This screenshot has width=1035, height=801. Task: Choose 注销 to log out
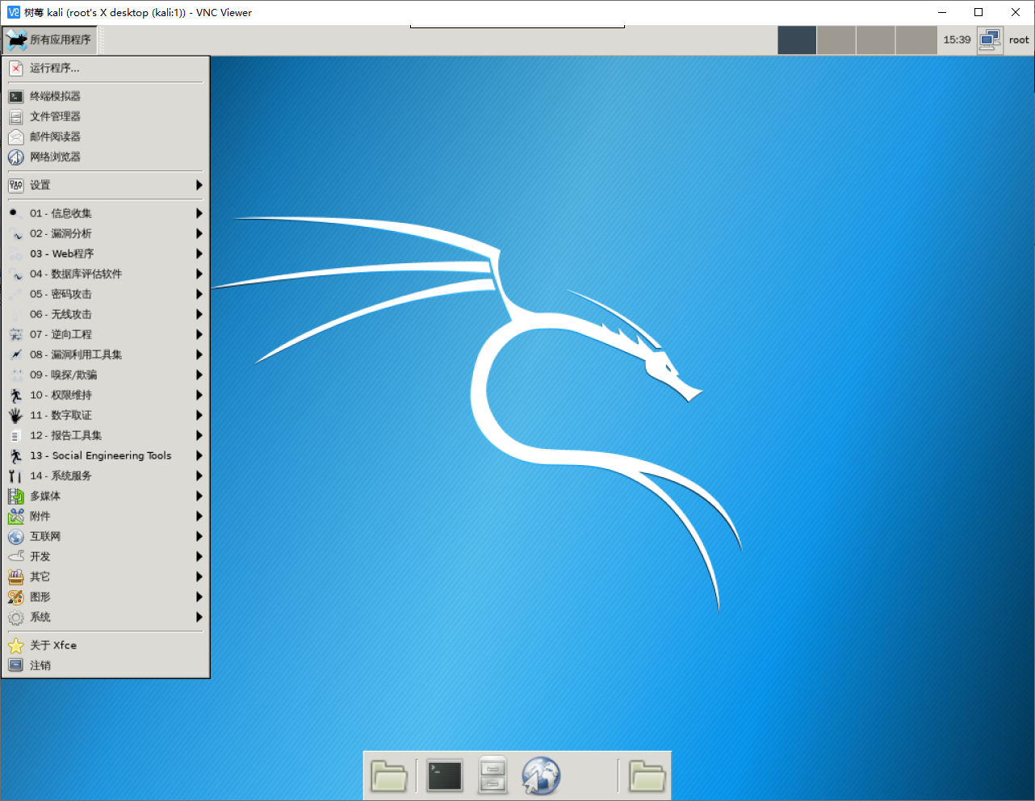coord(40,666)
